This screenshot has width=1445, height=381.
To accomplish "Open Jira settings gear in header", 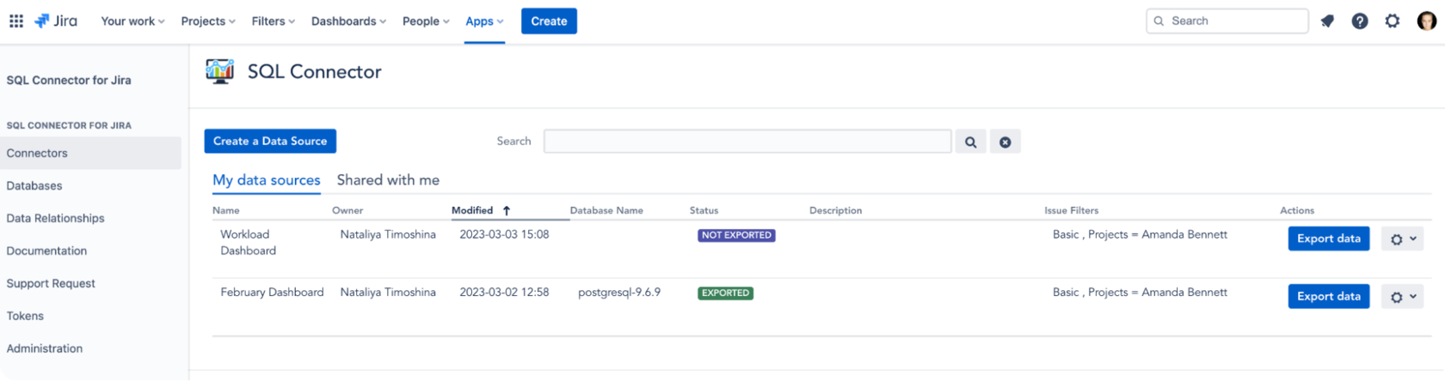I will point(1393,21).
